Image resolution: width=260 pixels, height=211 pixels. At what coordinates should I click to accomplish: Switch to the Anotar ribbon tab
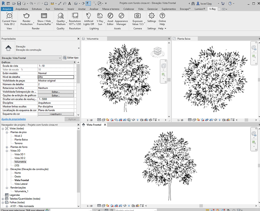tap(82, 9)
